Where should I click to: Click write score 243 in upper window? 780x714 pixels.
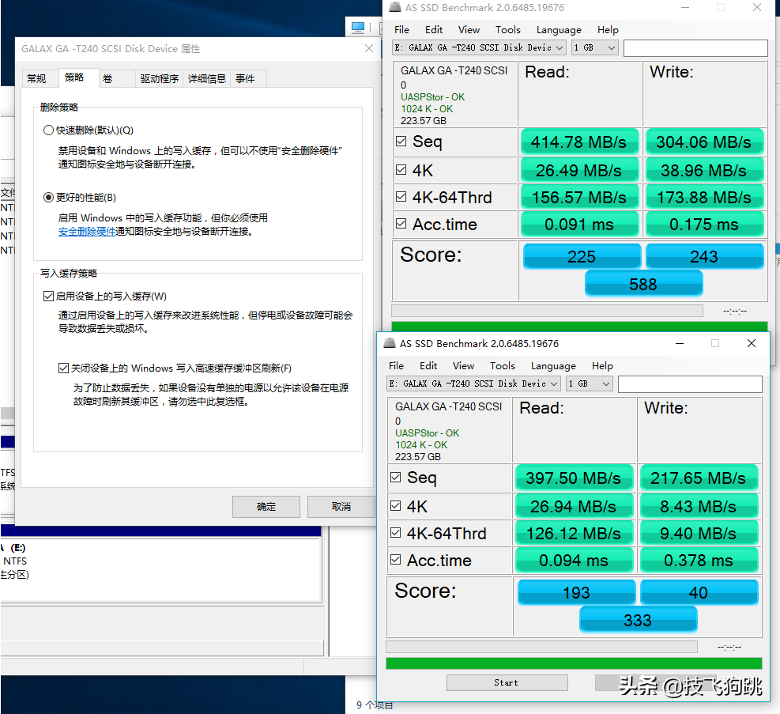(704, 256)
